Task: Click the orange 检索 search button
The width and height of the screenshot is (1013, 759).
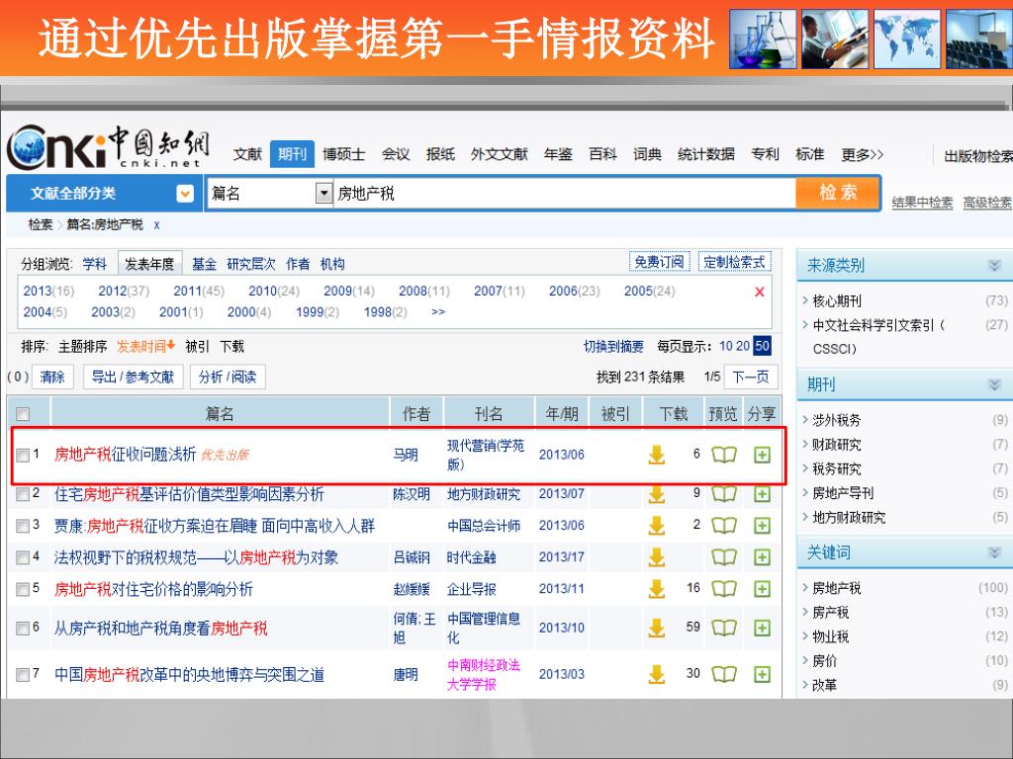Action: (x=838, y=193)
